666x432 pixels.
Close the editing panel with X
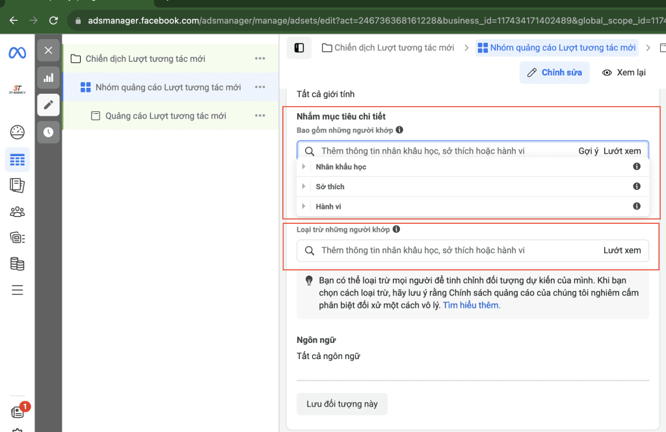48,51
